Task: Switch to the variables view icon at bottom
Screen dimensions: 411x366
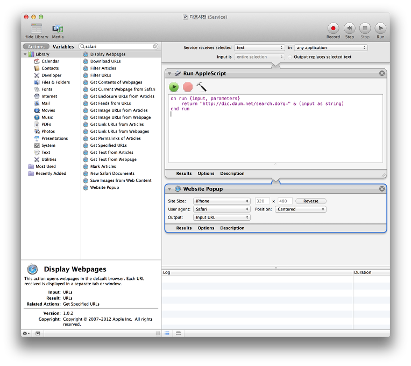Action: pos(179,333)
